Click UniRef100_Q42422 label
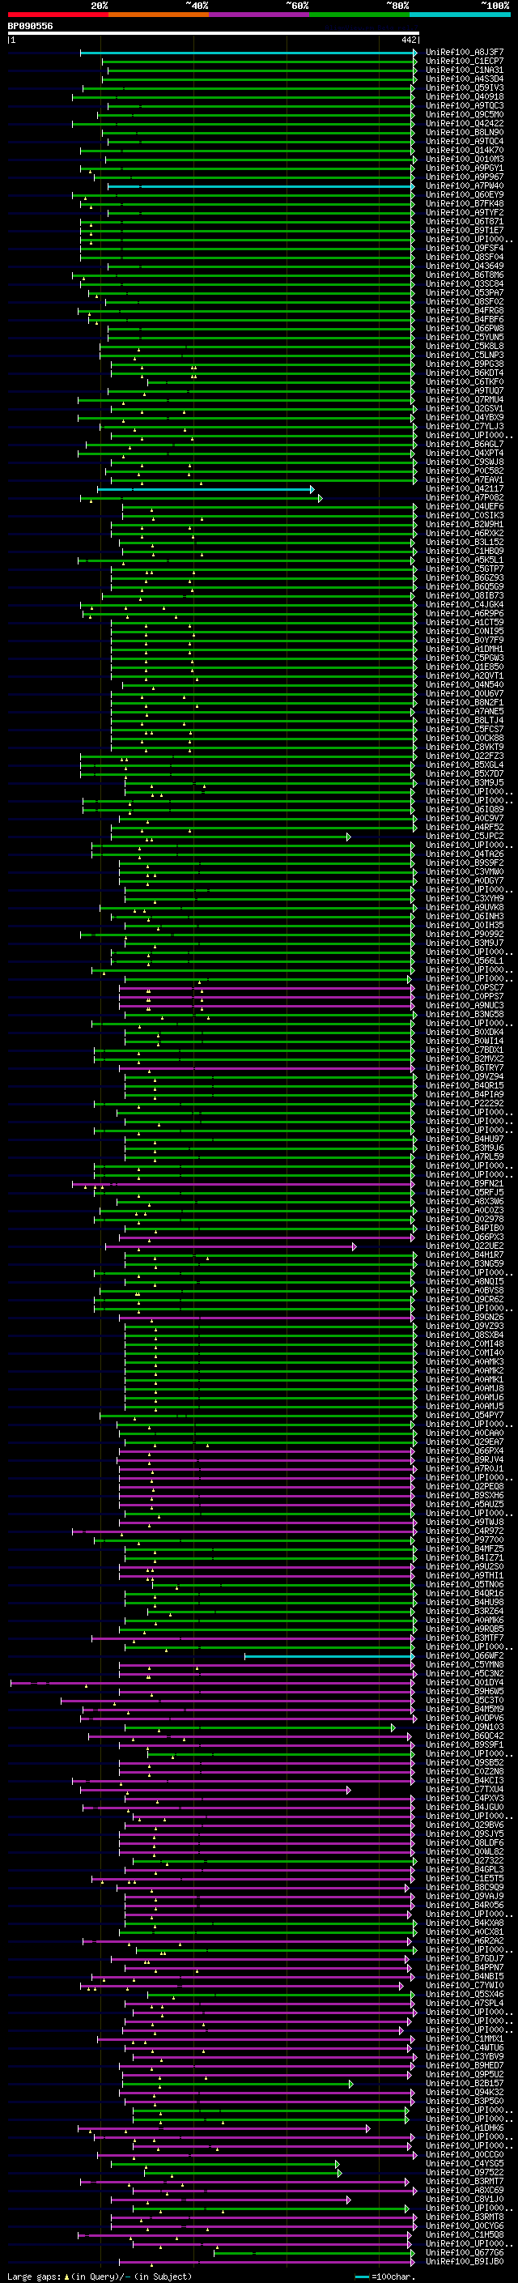The width and height of the screenshot is (518, 2283). pos(465,123)
